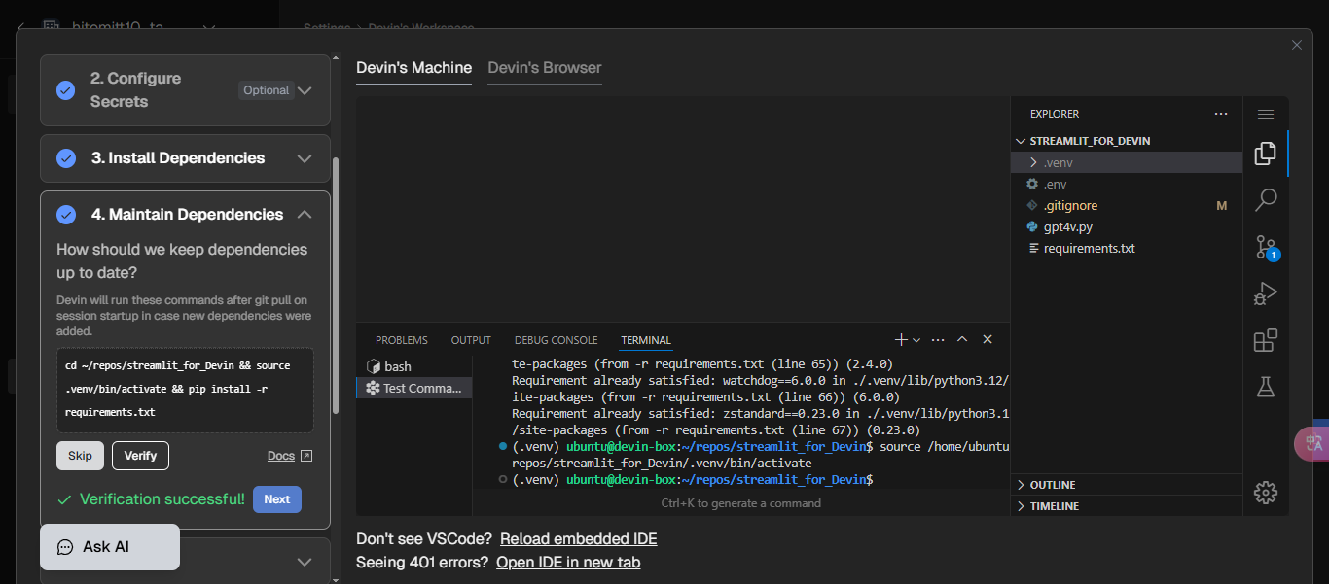Open the DEBUG CONSOLE tab
The height and width of the screenshot is (584, 1329).
556,339
